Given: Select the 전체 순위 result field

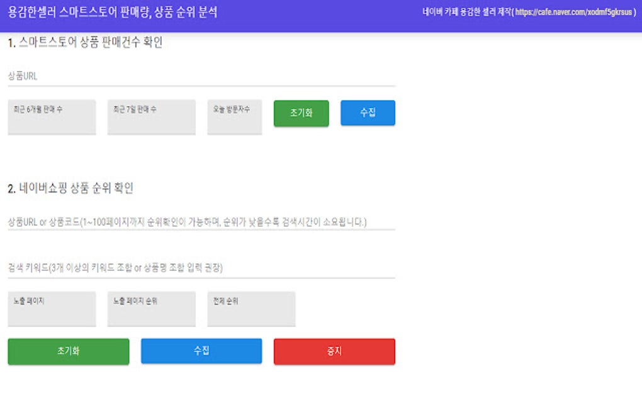Looking at the screenshot, I should [x=251, y=309].
